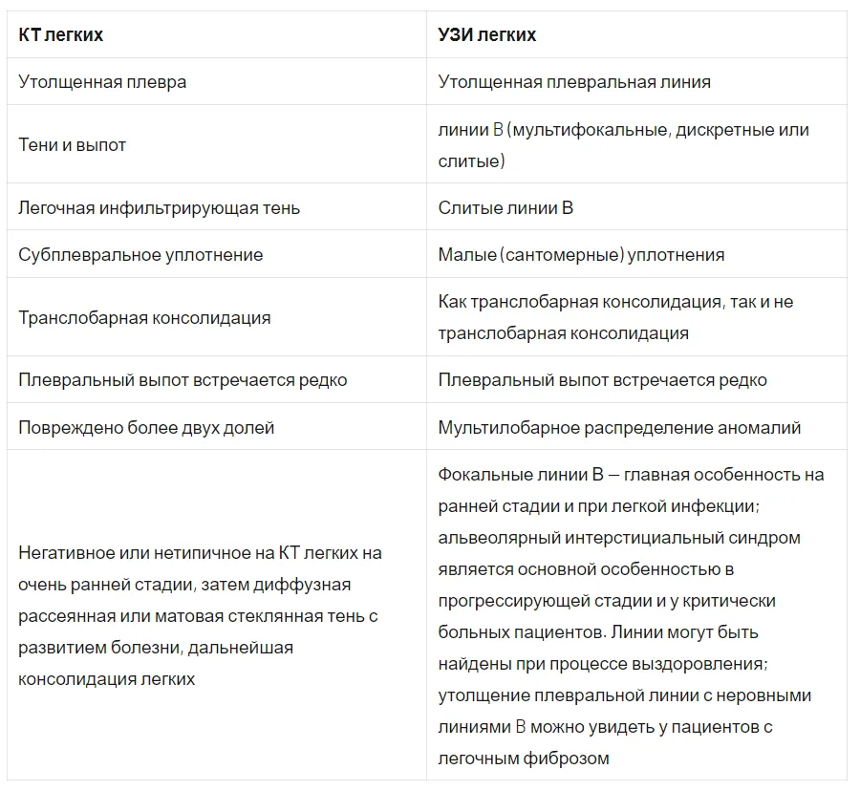Click the 'линии B (мультифокальные...' cell

pyautogui.click(x=623, y=145)
